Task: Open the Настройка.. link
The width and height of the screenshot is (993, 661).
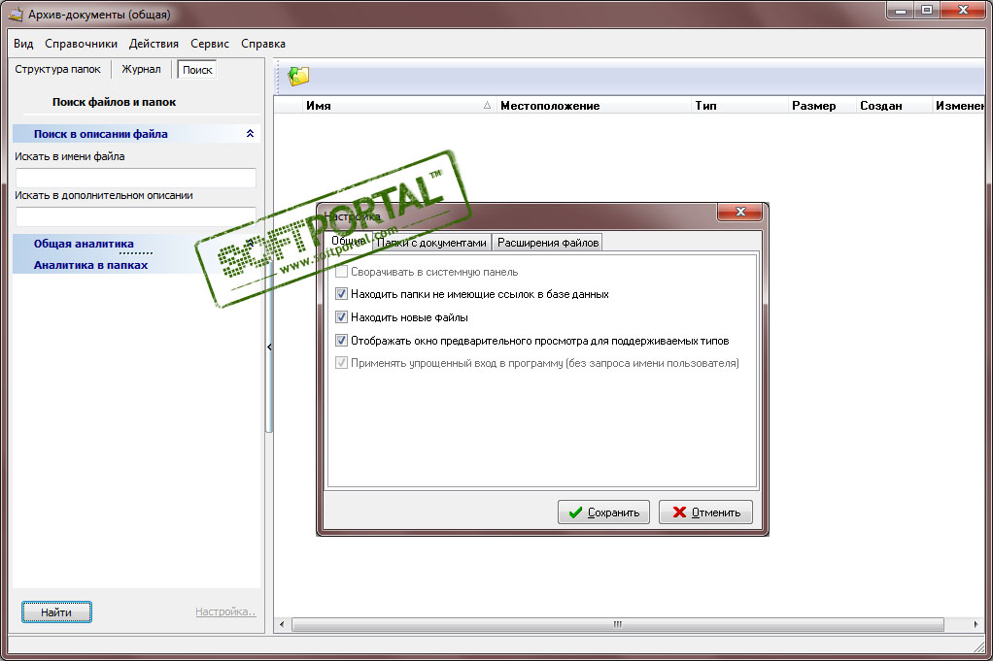Action: [x=225, y=611]
